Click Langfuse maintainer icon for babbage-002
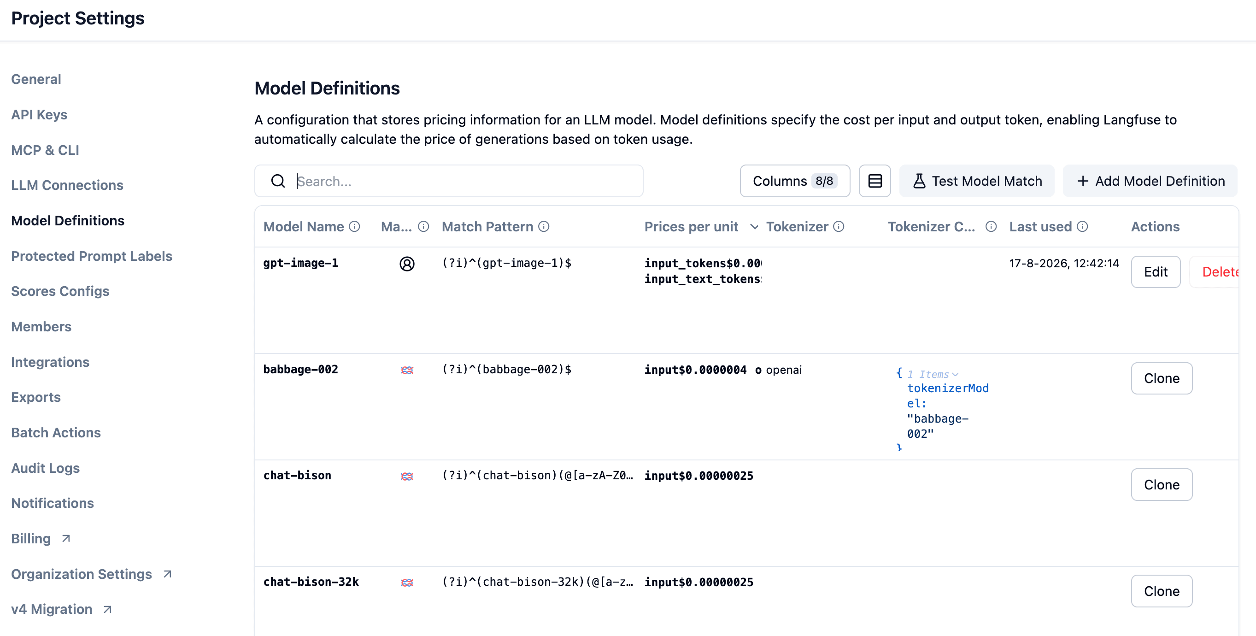This screenshot has width=1256, height=636. click(x=407, y=370)
